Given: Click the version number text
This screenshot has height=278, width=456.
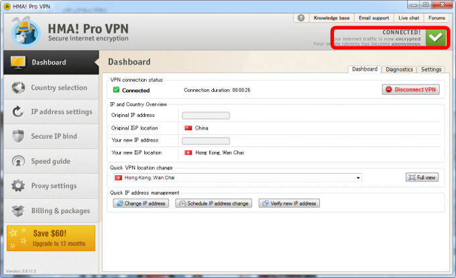Looking at the screenshot, I should tap(21, 271).
